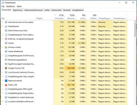Click the LocalServiceNoNetworkFirewall icon
Image resolution: width=137 pixels, height=105 pixels.
pyautogui.click(x=6, y=102)
